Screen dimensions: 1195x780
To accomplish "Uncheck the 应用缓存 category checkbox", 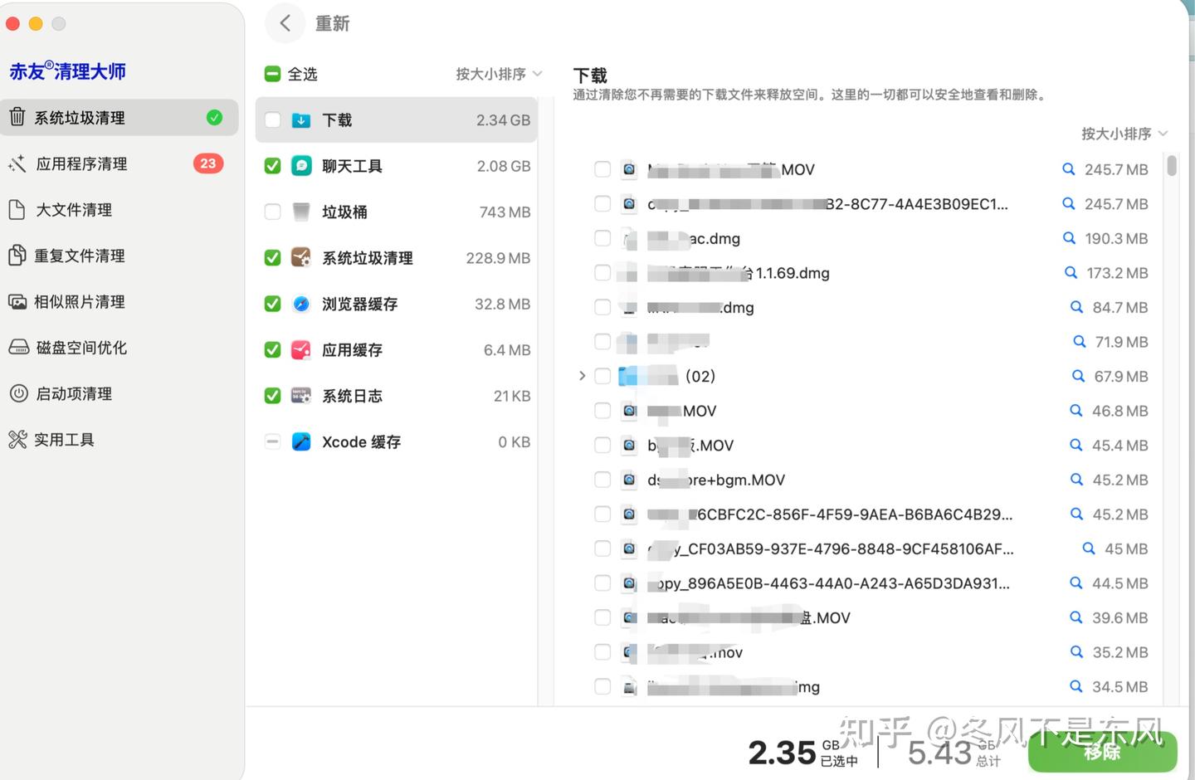I will pos(272,350).
